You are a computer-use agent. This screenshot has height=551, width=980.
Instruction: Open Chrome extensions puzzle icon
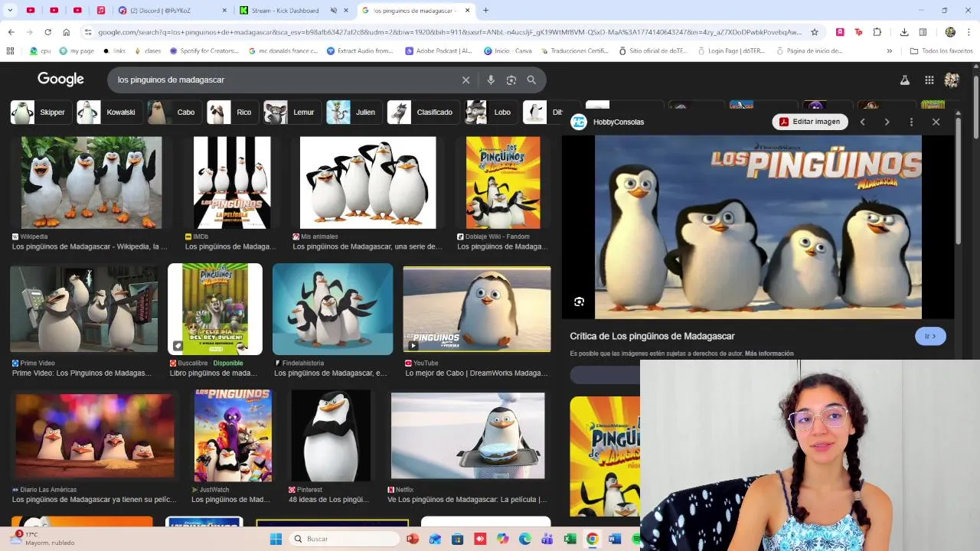click(x=877, y=32)
